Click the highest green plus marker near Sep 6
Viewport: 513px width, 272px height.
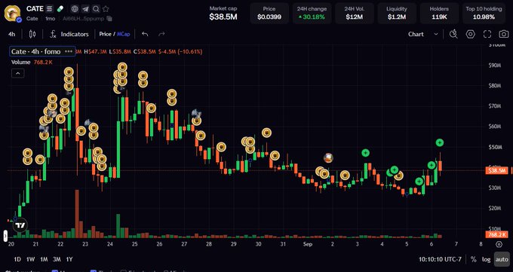point(440,142)
